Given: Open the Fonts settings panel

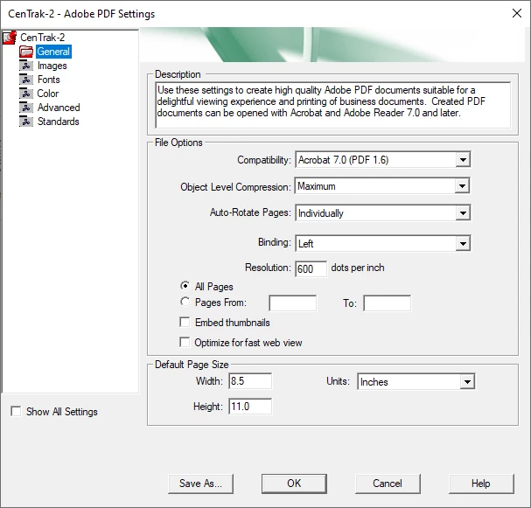Looking at the screenshot, I should click(49, 80).
